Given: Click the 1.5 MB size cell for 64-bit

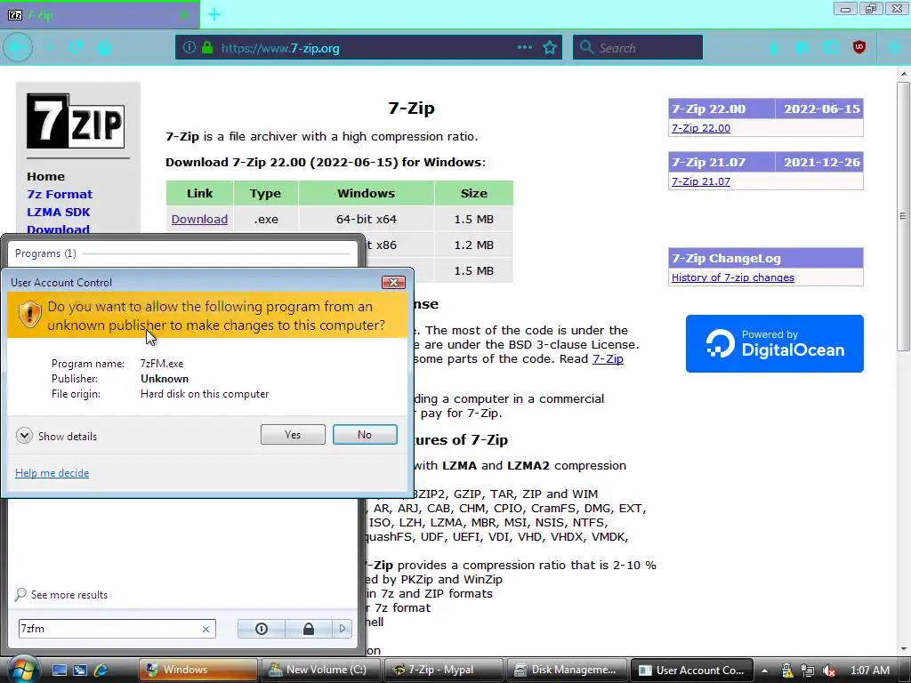Looking at the screenshot, I should click(x=473, y=219).
